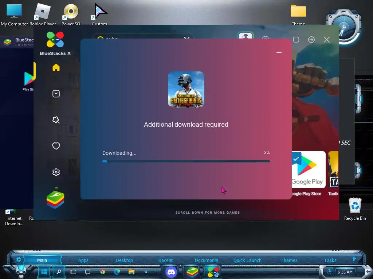This screenshot has width=373, height=279.
Task: Open favorites heart icon in sidebar
Action: tap(56, 146)
